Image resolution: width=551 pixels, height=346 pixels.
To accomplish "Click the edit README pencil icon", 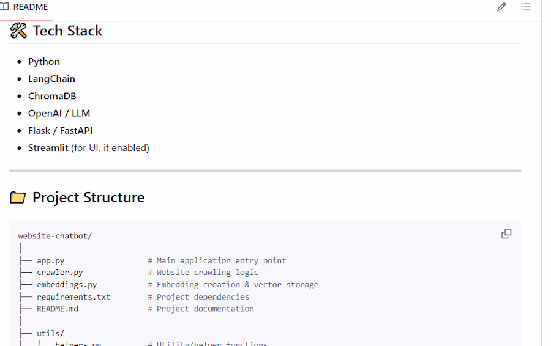I will (x=501, y=7).
